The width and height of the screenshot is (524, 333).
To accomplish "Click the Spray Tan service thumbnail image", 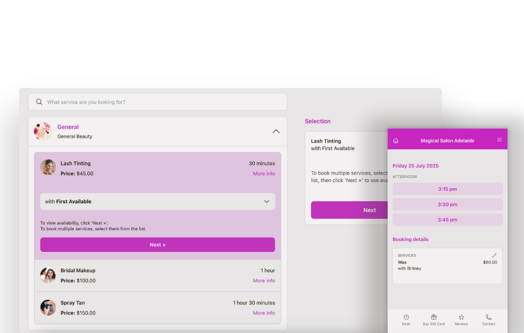I will click(x=48, y=308).
